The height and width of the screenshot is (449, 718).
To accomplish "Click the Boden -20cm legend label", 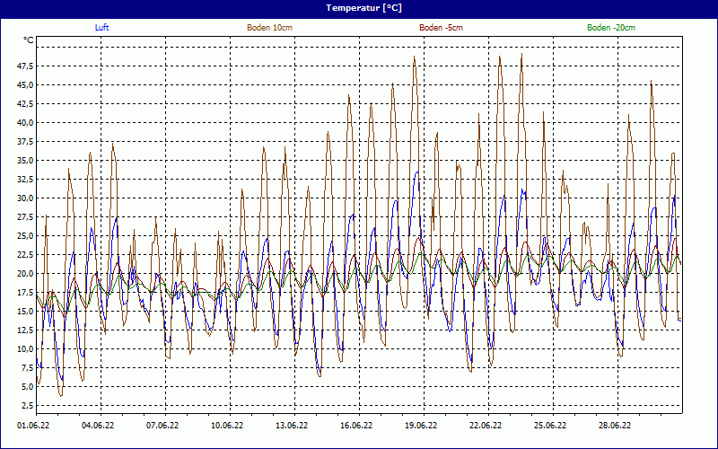I will pyautogui.click(x=611, y=28).
